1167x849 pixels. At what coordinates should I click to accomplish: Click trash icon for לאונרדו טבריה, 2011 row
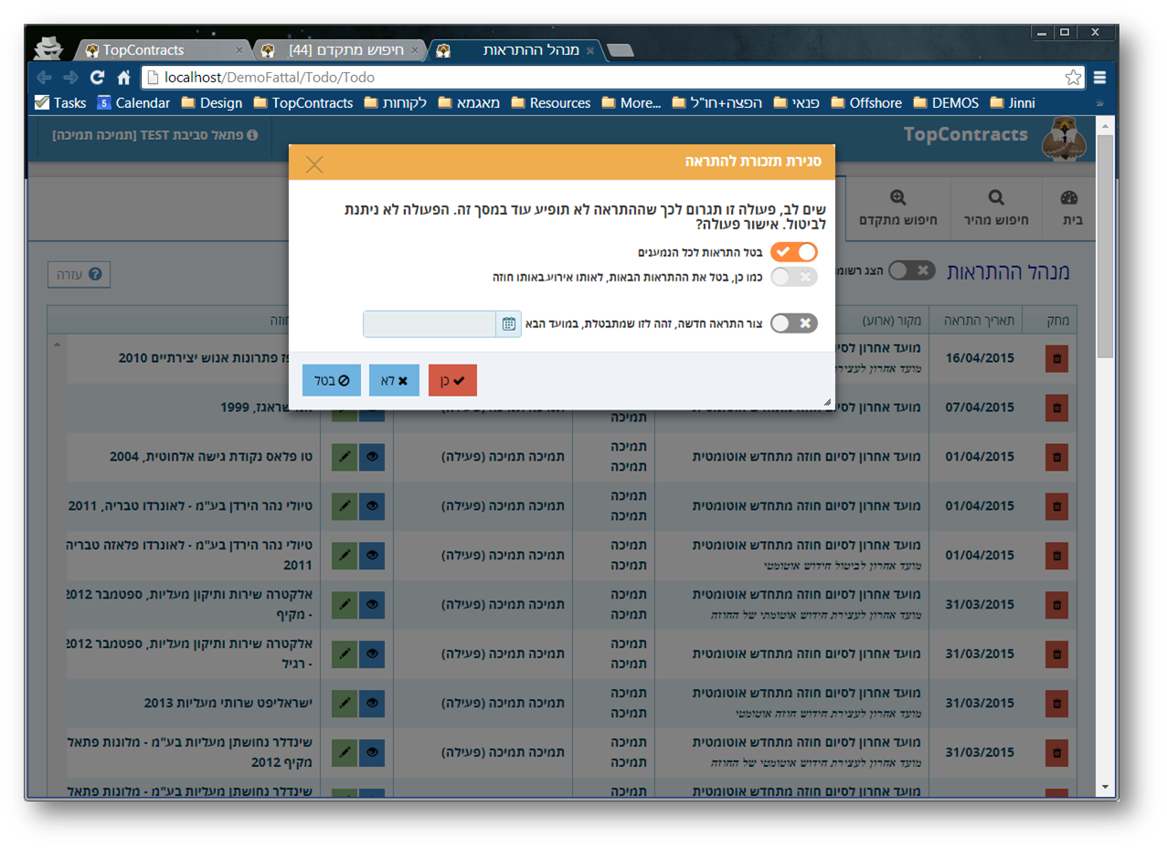pos(1056,505)
